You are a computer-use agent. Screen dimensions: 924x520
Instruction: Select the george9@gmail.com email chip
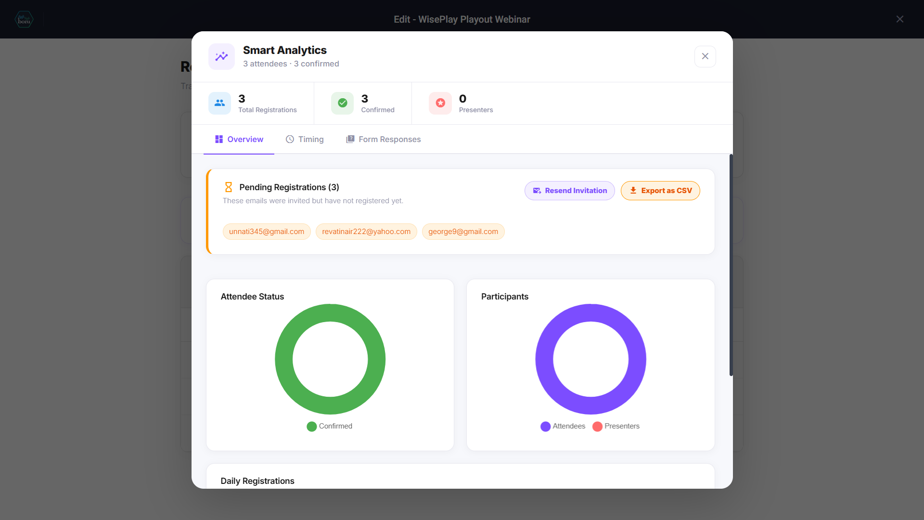pyautogui.click(x=463, y=232)
